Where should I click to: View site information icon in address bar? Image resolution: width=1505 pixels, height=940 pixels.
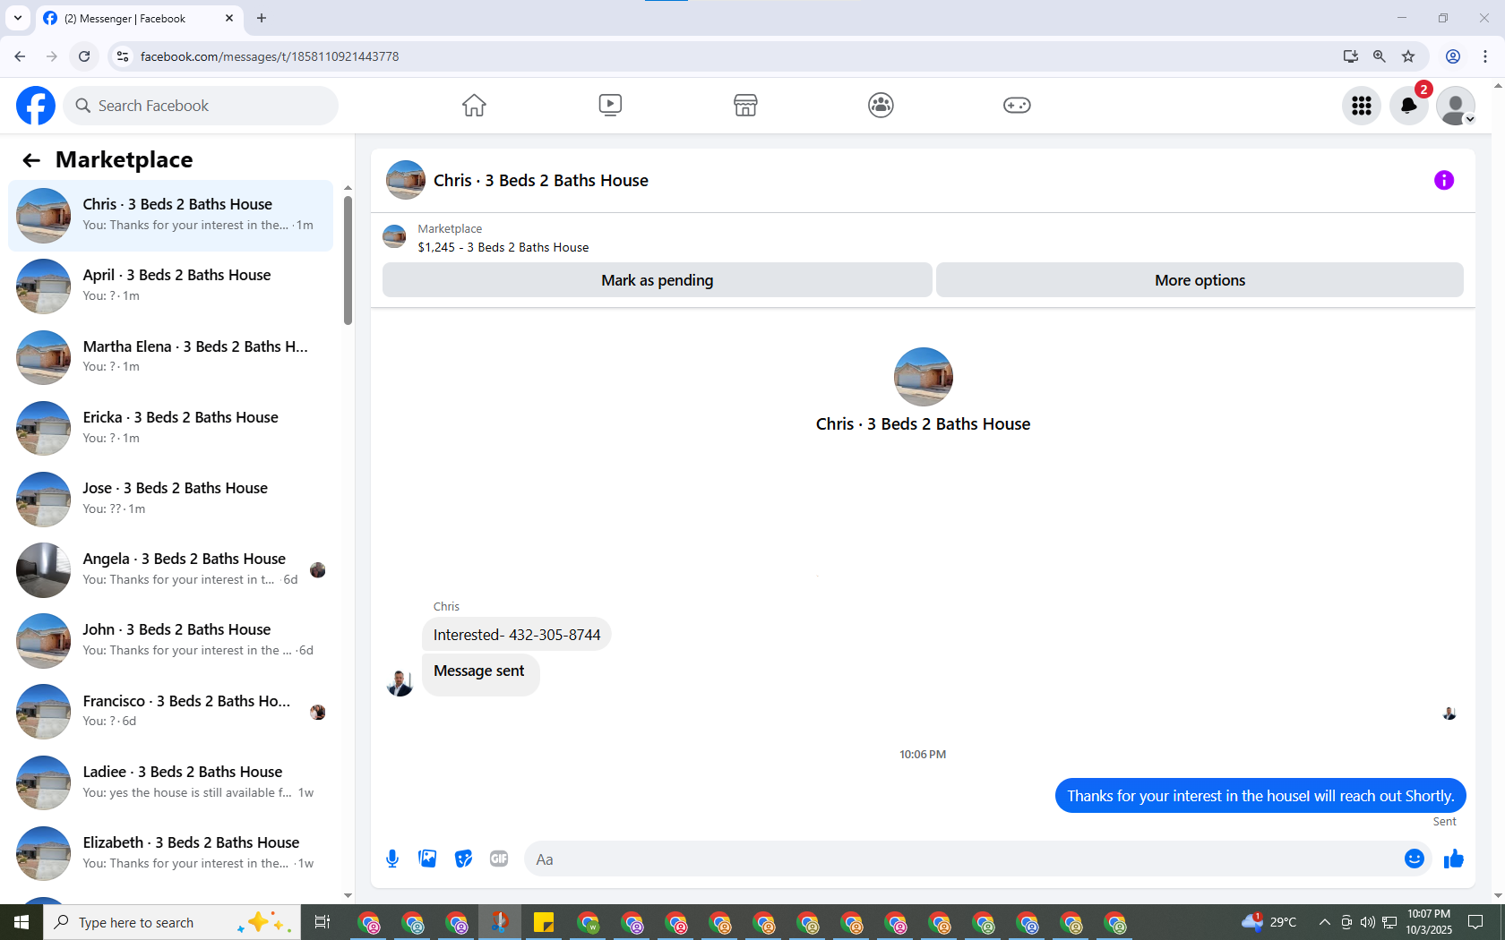[x=123, y=56]
